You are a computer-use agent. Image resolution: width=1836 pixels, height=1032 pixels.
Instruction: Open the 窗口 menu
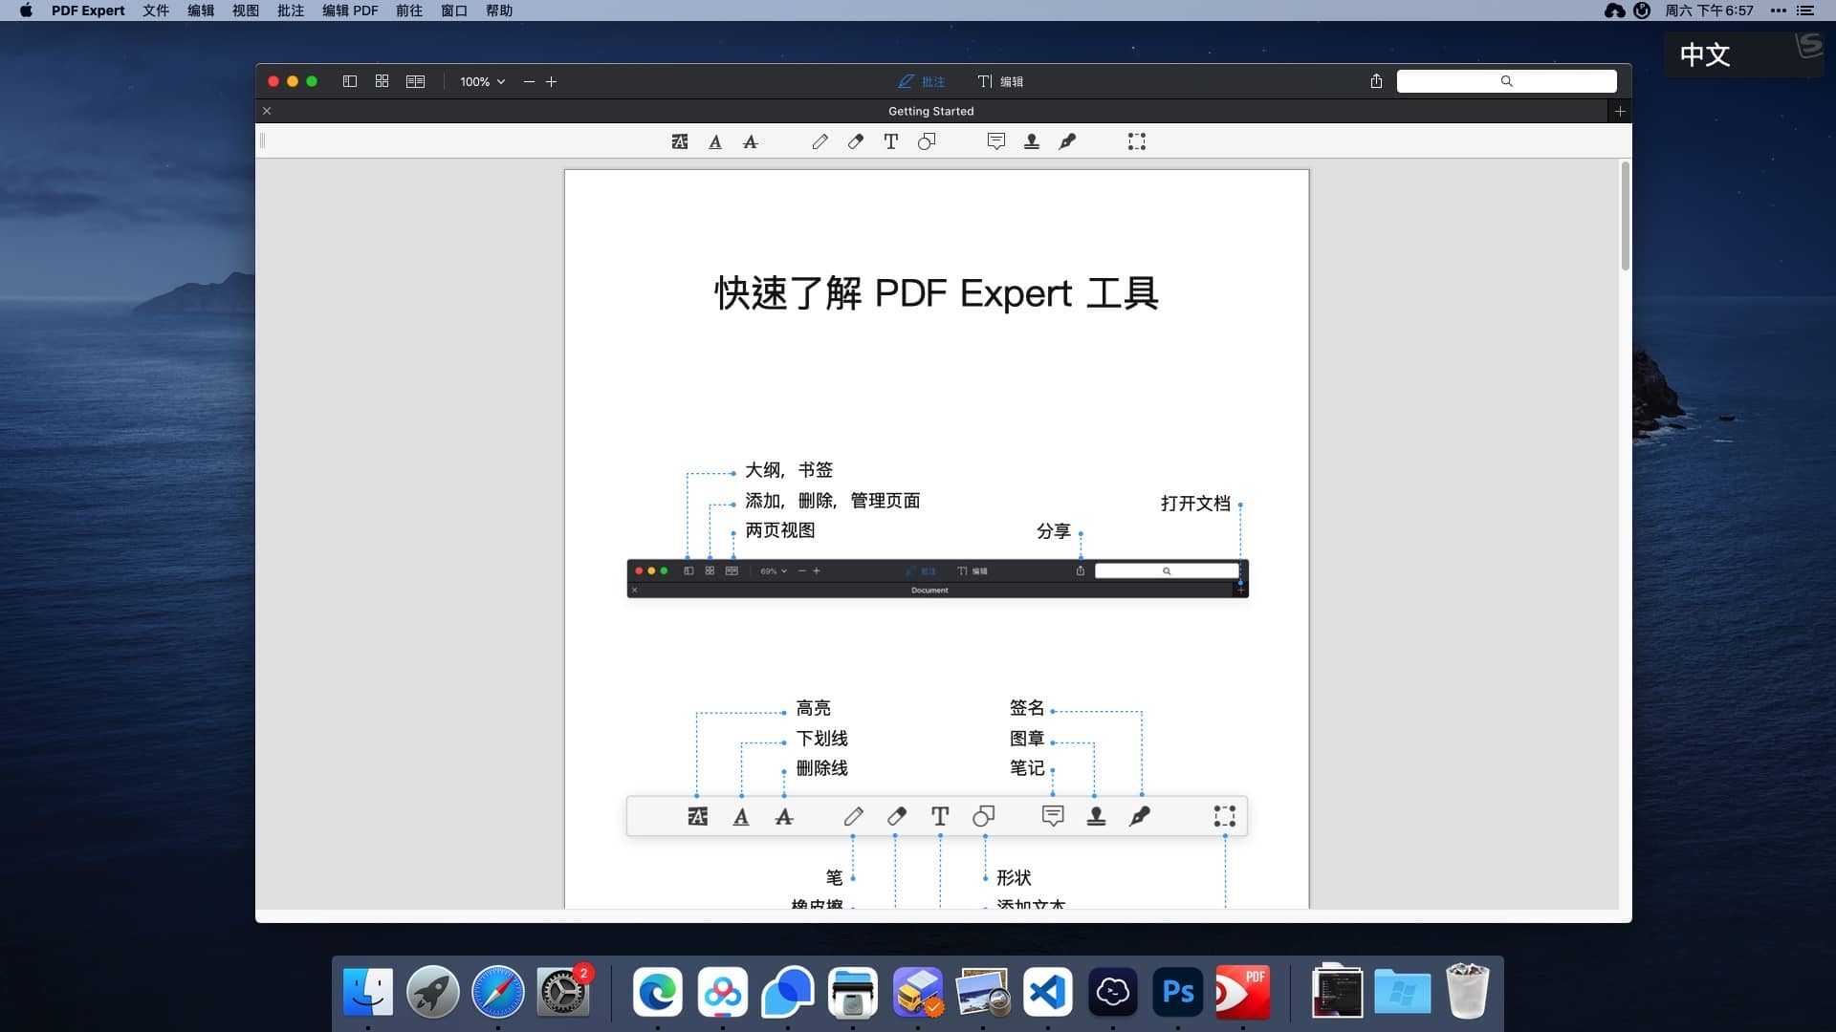click(x=454, y=11)
